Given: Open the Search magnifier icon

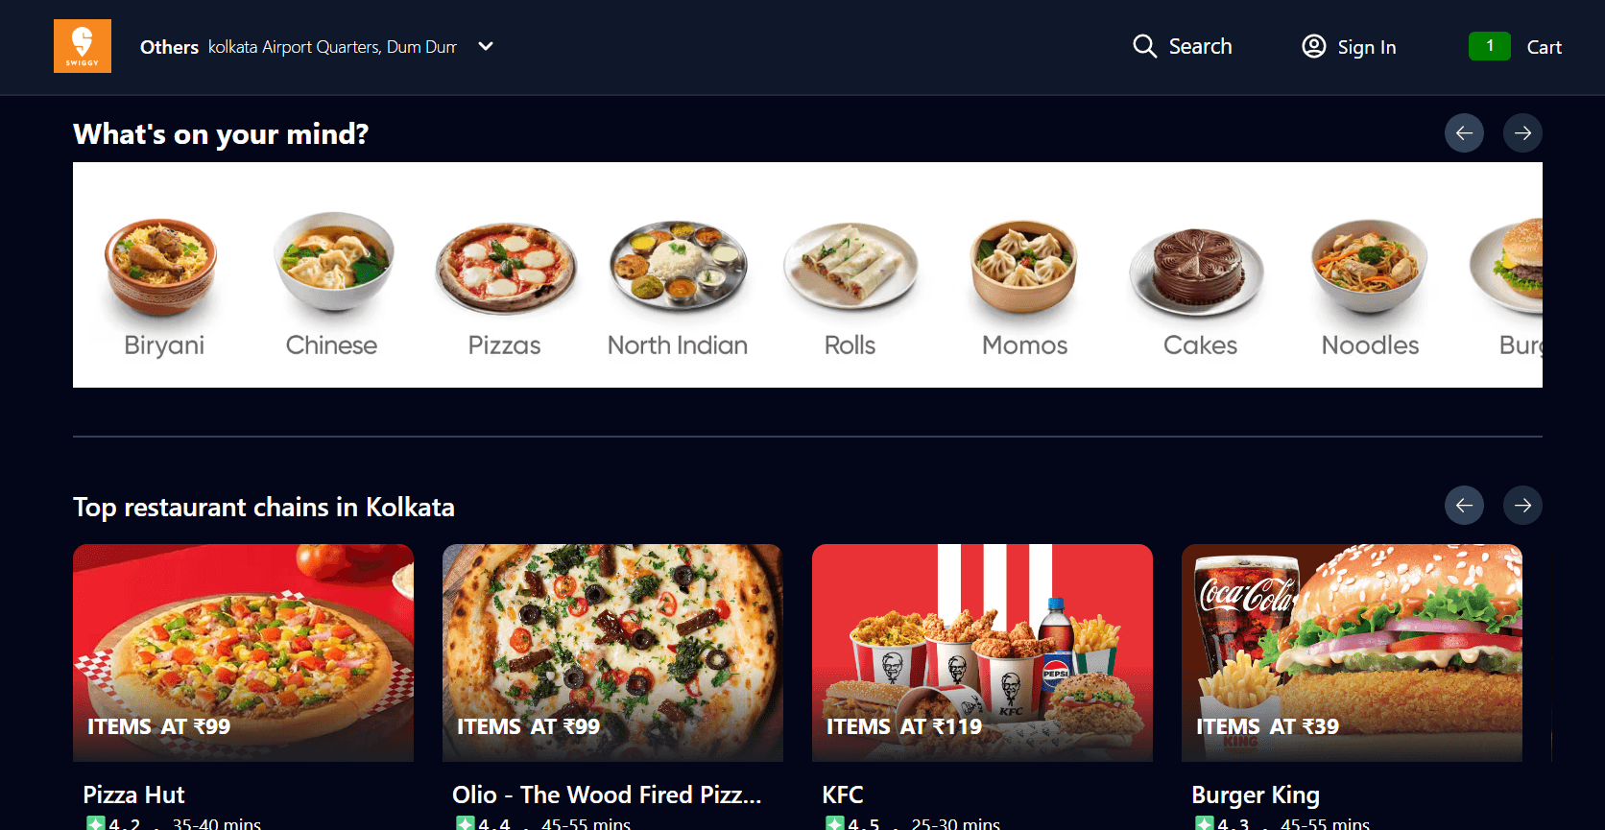Looking at the screenshot, I should 1144,46.
